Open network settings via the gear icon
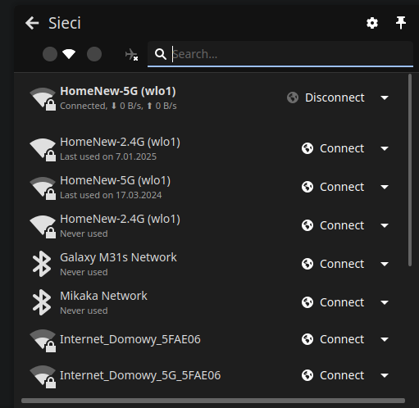Screen dimensions: 419x408 (x=372, y=23)
